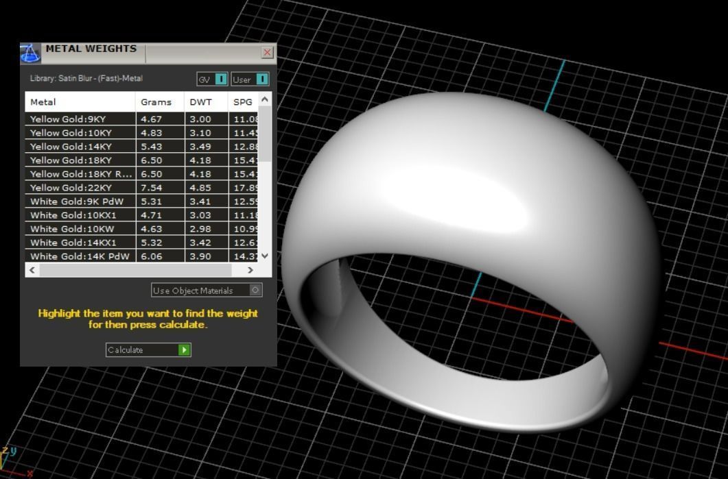Click the 7.54 grams value
728x479 pixels.
pos(152,188)
